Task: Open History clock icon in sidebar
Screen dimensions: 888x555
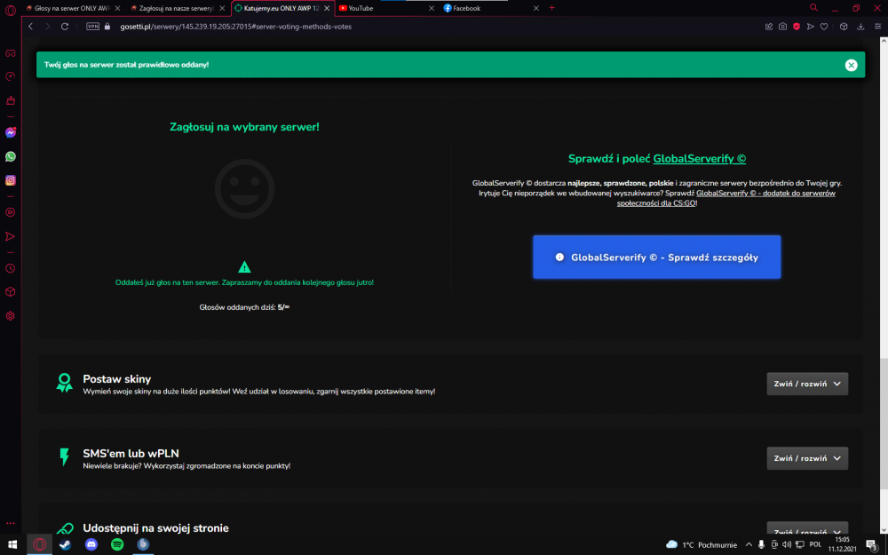Action: [x=10, y=268]
